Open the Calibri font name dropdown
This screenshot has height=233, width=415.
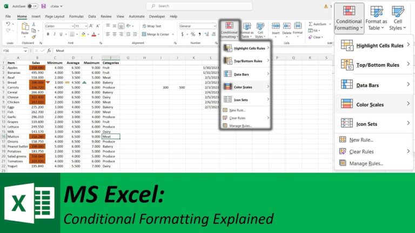click(72, 26)
